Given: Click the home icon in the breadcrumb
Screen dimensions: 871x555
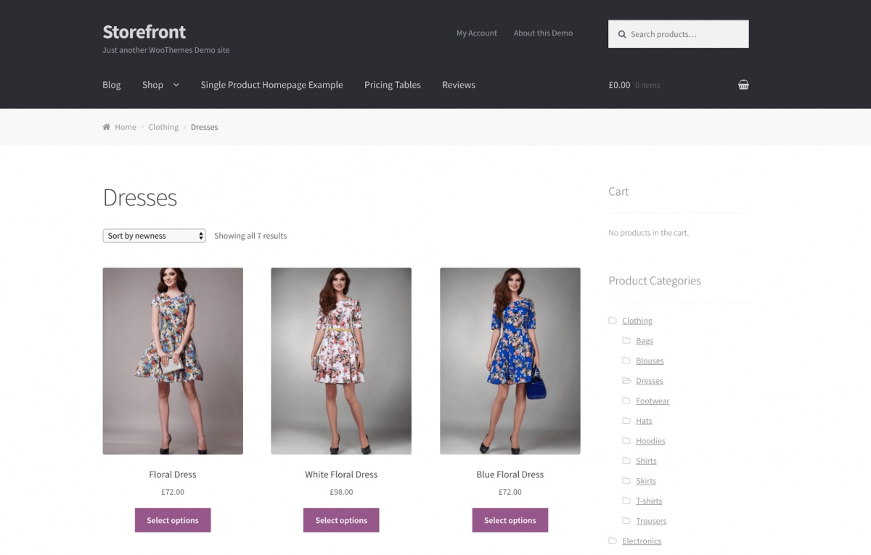Looking at the screenshot, I should click(x=105, y=126).
